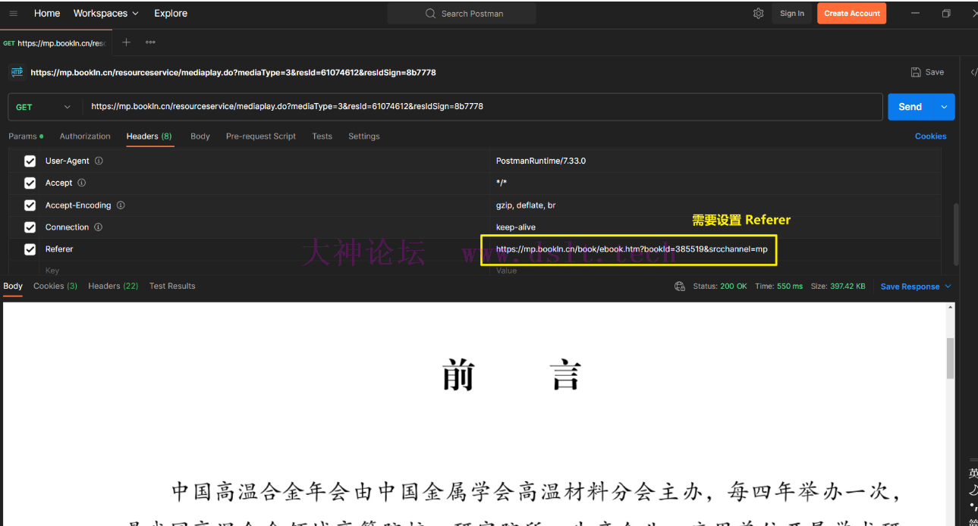The height and width of the screenshot is (526, 978).
Task: Open the Send button dropdown arrow
Action: coord(944,107)
